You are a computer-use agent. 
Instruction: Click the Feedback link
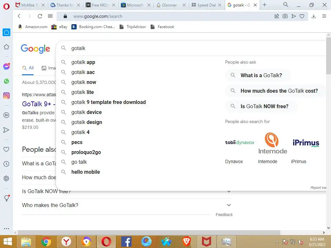(x=224, y=215)
